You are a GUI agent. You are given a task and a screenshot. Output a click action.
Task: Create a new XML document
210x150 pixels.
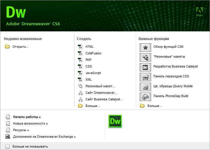tap(89, 79)
